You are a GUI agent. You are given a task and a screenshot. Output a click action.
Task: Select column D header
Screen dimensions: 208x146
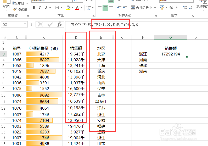76,37
